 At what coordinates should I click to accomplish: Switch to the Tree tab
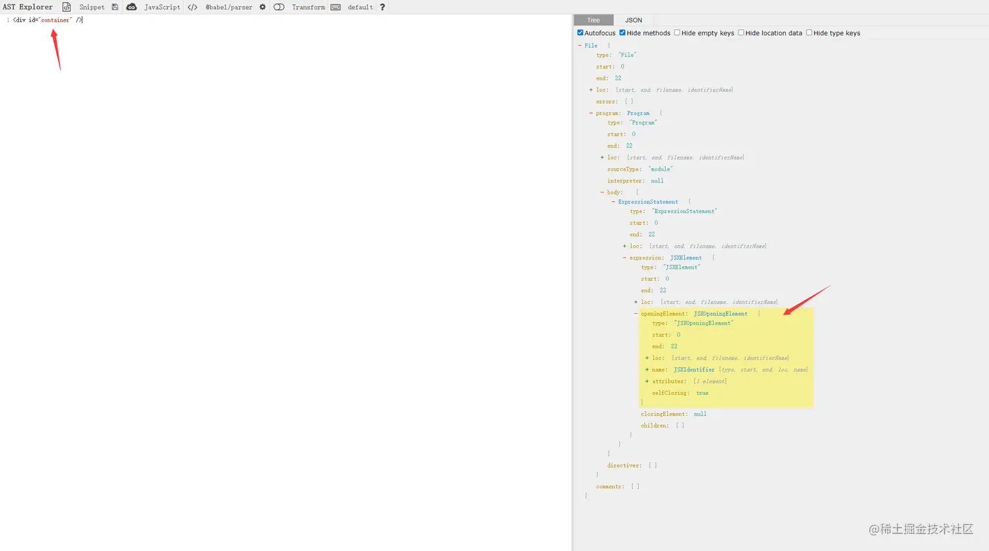[593, 20]
